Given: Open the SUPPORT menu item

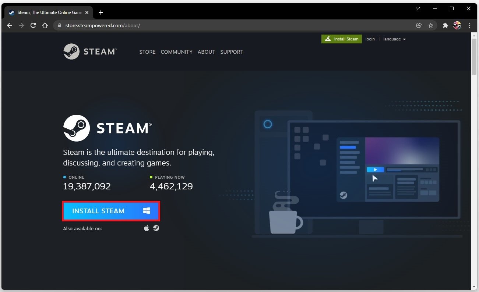Looking at the screenshot, I should tap(232, 52).
